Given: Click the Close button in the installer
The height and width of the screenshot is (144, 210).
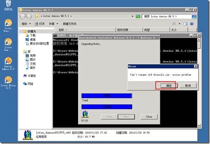Looking at the screenshot, I should (149, 117).
